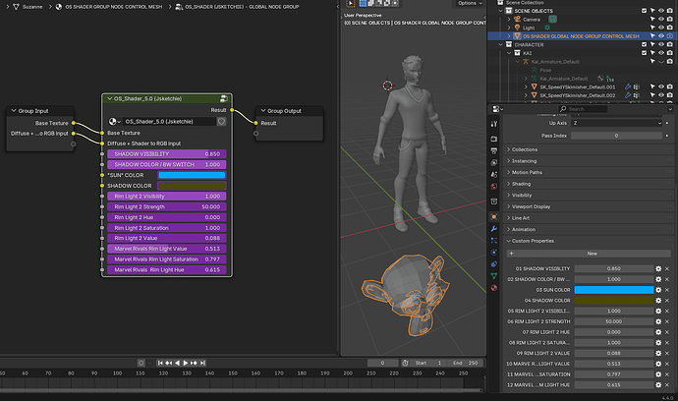Jump to the last frame

tap(202, 363)
